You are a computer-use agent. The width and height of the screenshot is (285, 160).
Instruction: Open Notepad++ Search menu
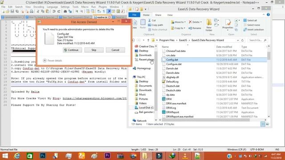click(19, 7)
